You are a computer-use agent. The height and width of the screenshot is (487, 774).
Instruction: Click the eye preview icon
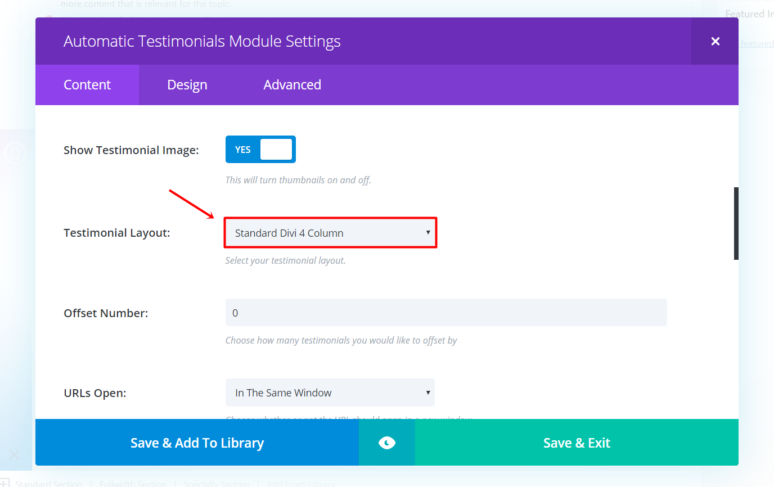point(387,443)
